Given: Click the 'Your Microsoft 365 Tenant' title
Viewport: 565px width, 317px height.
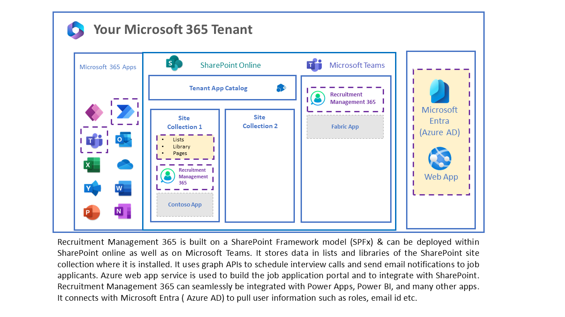Looking at the screenshot, I should 173,29.
